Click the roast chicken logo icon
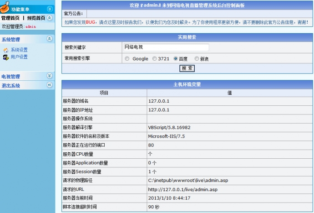The image size is (314, 213). tap(5, 7)
